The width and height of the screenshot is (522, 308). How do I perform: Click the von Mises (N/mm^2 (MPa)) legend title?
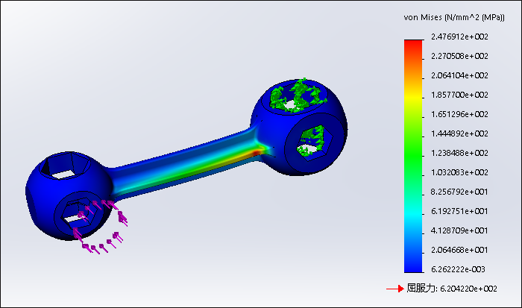(453, 17)
